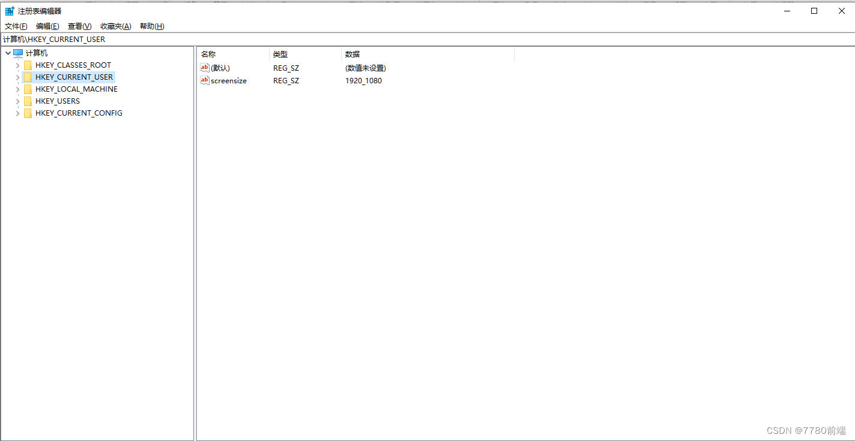Screen dimensions: 855x441
Task: Click the HKEY_USERS folder icon
Action: pyautogui.click(x=28, y=101)
